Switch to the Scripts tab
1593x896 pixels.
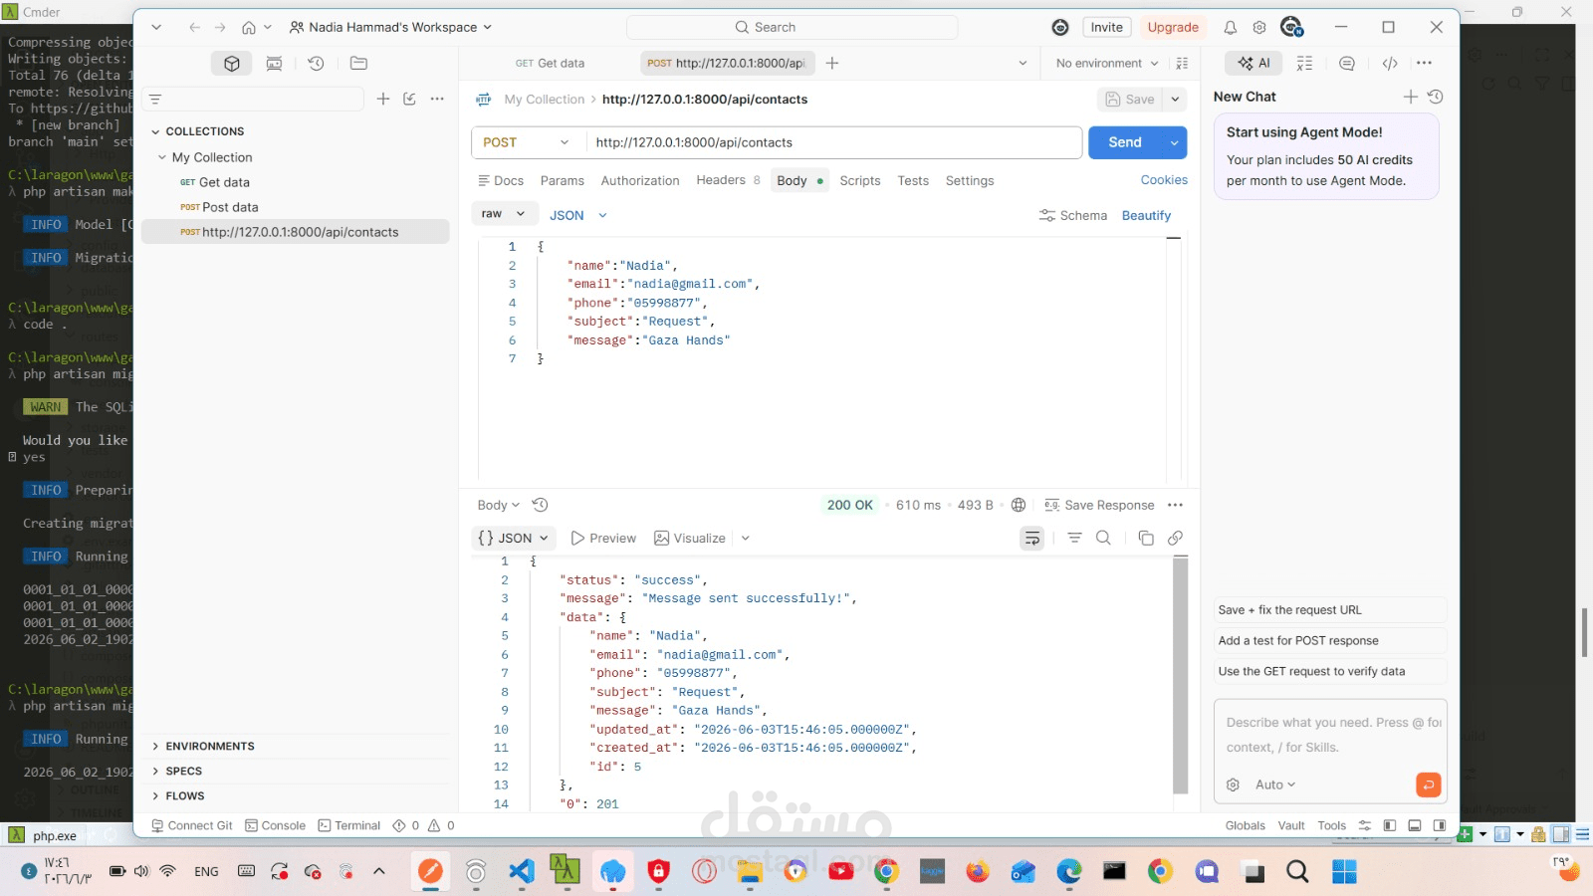(x=859, y=180)
